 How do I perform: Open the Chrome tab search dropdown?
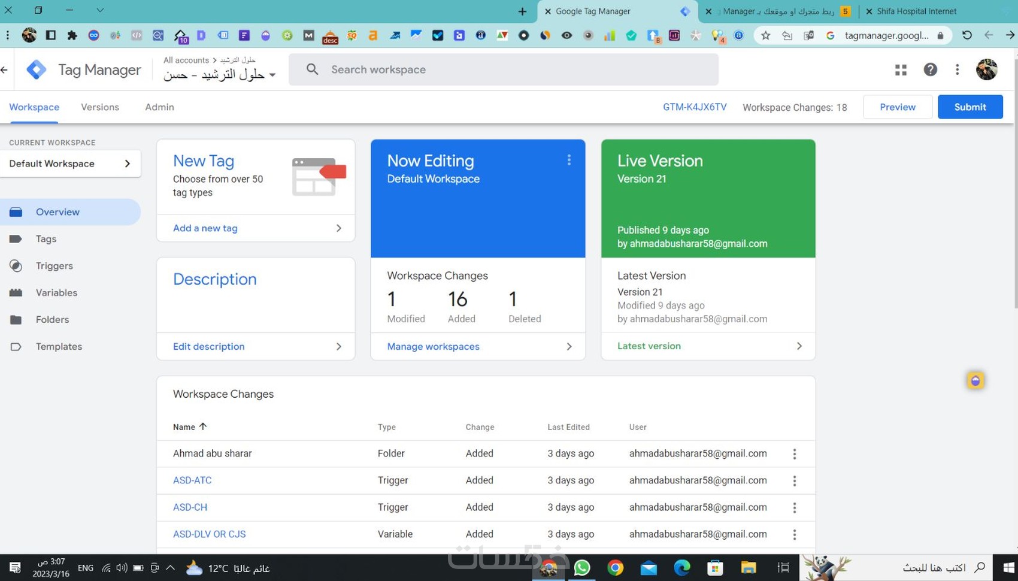click(100, 10)
